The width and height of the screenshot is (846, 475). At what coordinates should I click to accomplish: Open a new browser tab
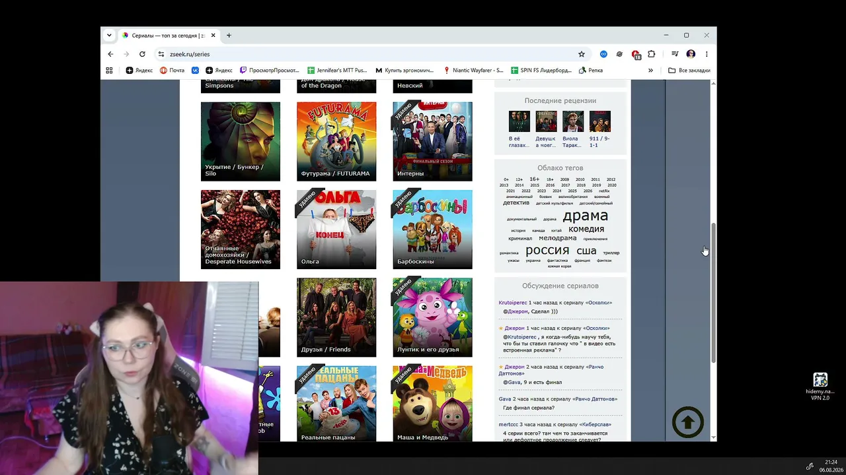click(x=229, y=35)
